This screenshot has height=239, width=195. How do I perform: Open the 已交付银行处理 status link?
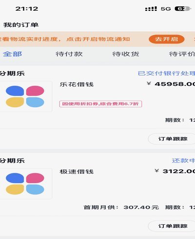pyautogui.click(x=166, y=73)
